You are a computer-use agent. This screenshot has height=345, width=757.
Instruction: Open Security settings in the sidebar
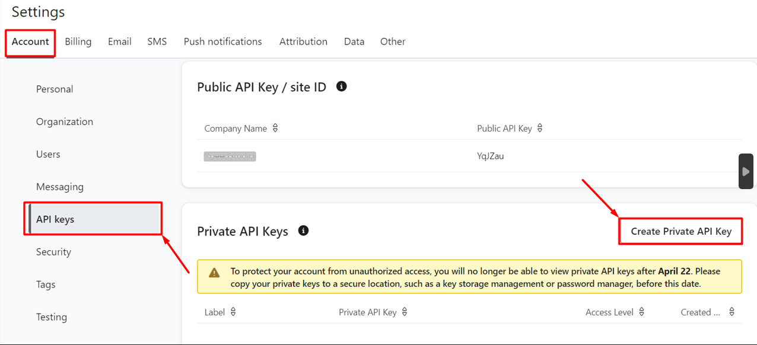(53, 251)
